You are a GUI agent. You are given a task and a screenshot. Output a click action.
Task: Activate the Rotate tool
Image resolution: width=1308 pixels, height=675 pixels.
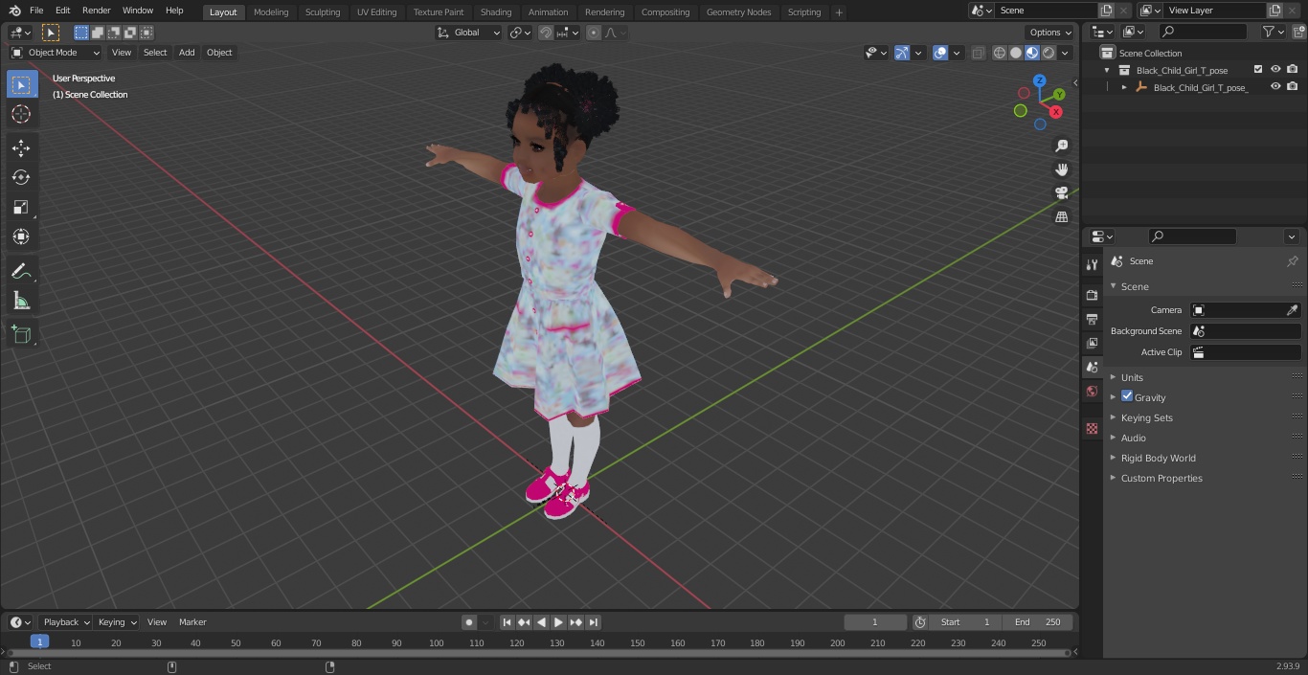tap(21, 177)
